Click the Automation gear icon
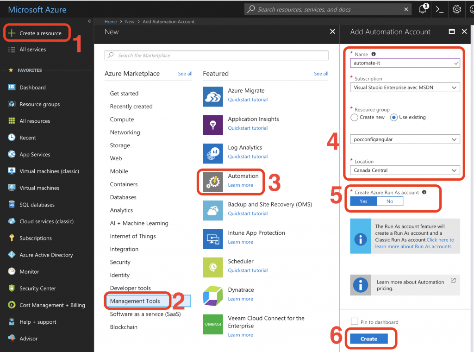This screenshot has height=352, width=474. pyautogui.click(x=213, y=182)
